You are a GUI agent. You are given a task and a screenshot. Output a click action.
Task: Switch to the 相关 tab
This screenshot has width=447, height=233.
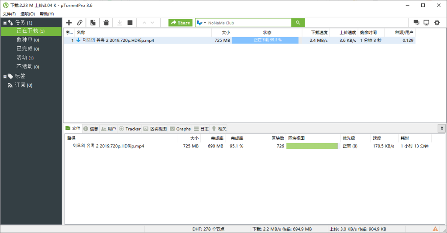pyautogui.click(x=219, y=129)
